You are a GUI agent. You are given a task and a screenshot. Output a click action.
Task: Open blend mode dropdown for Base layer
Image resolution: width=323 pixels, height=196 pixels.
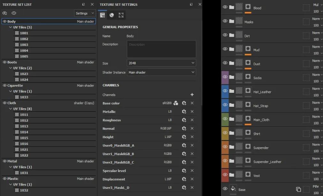pyautogui.click(x=317, y=186)
